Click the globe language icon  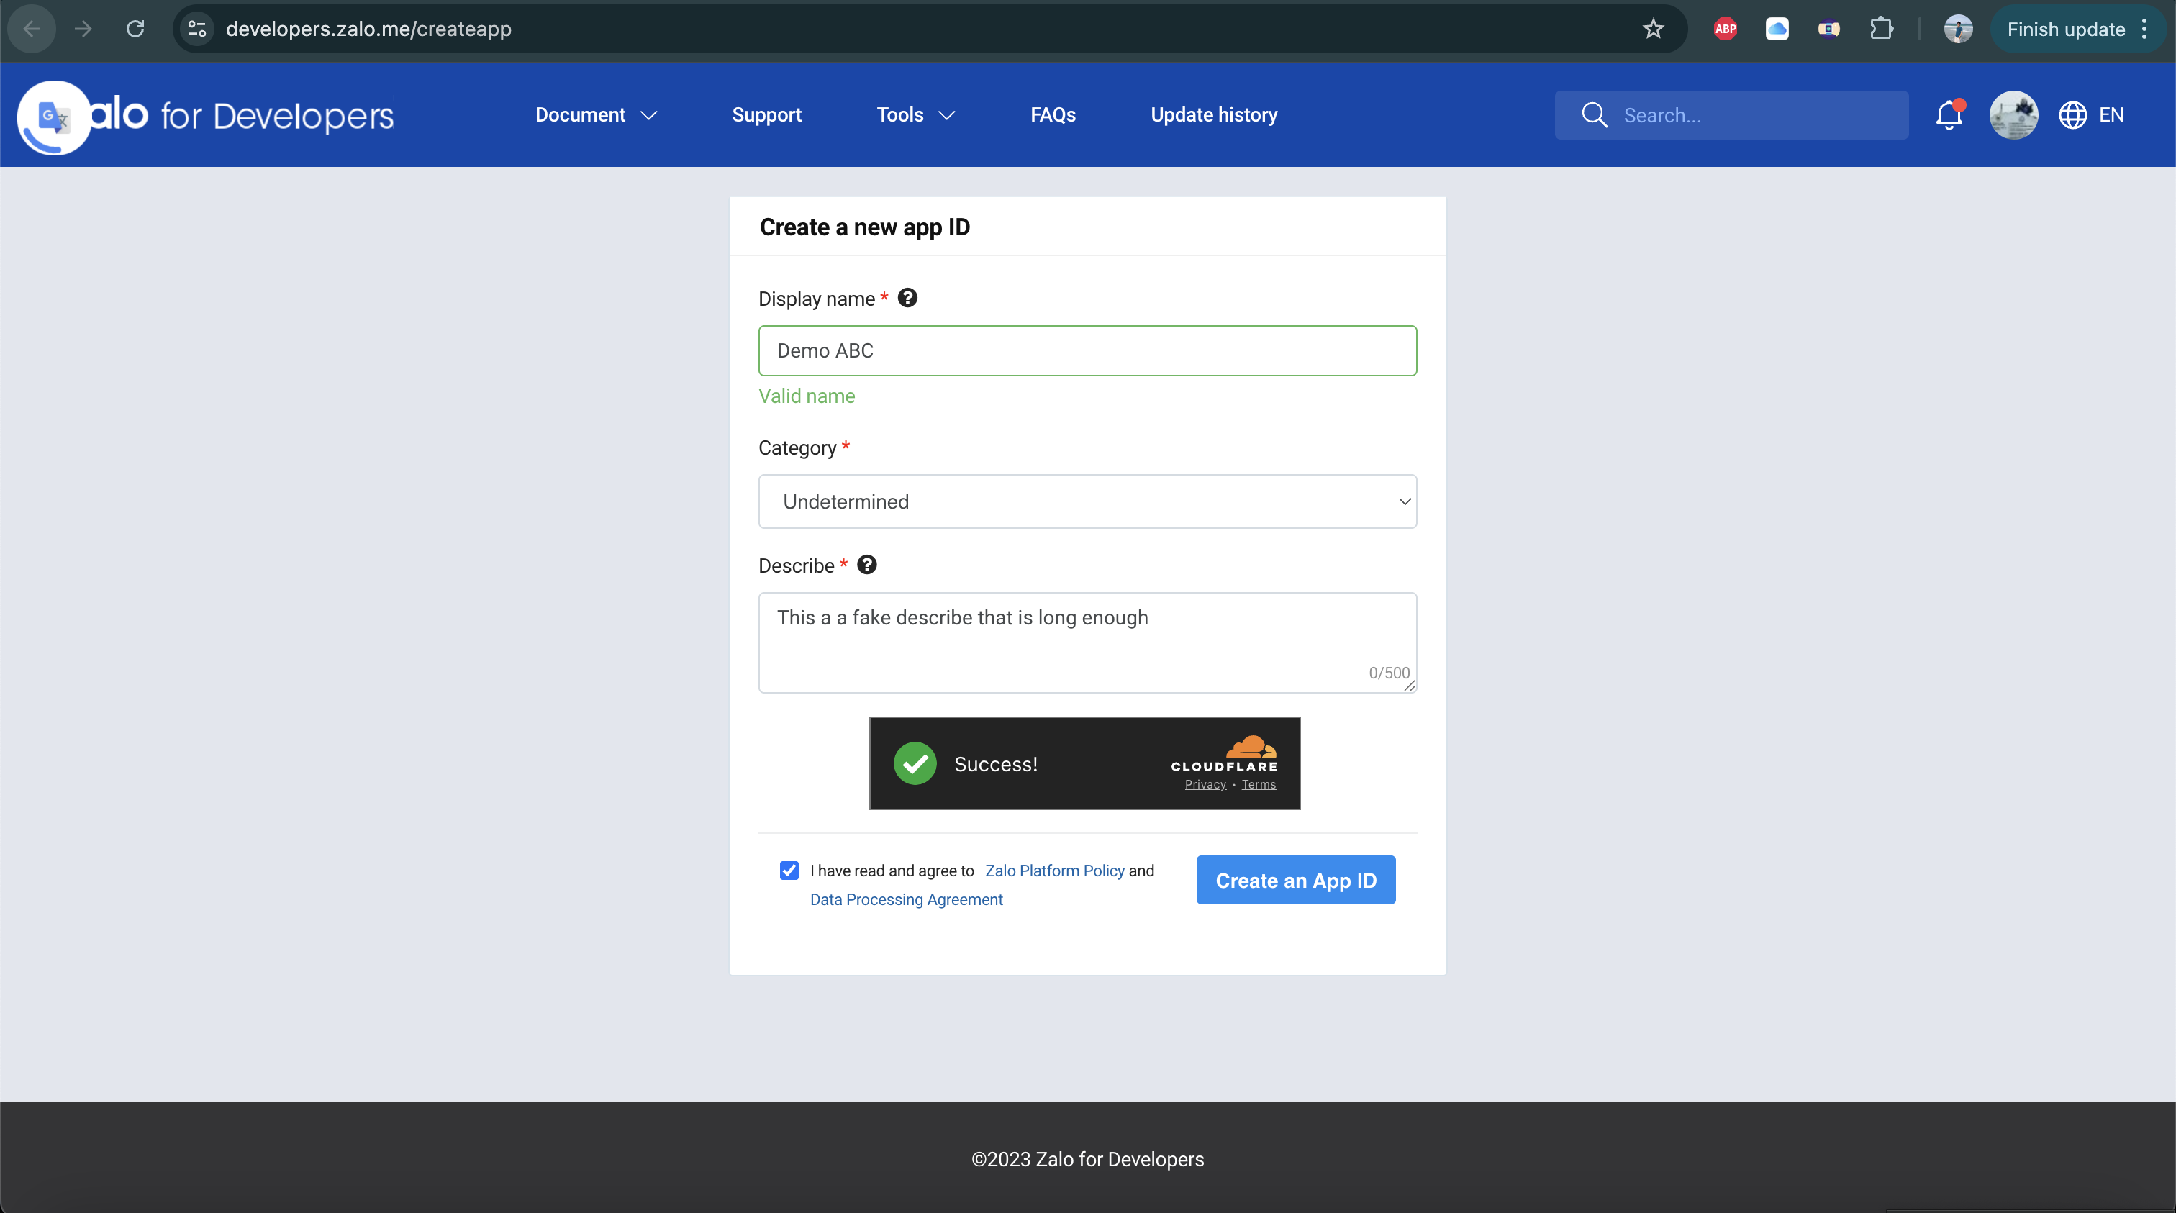(x=2072, y=115)
